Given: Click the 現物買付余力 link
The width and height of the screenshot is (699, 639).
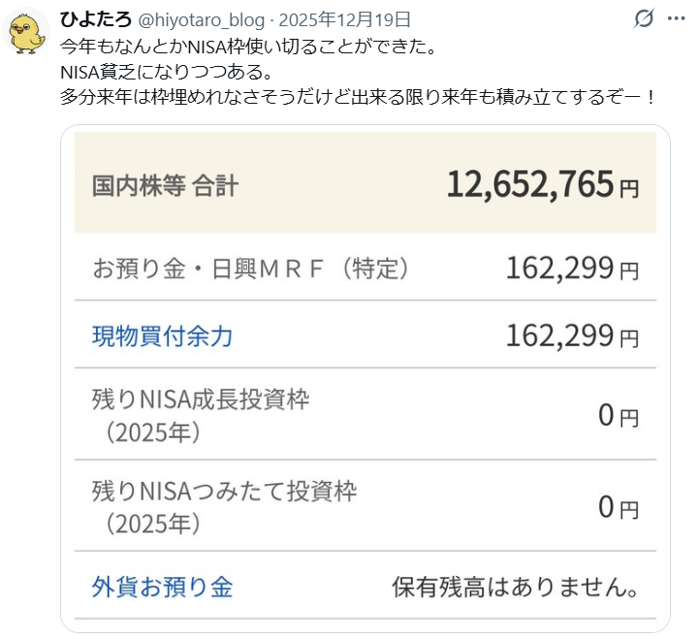Looking at the screenshot, I should point(162,336).
